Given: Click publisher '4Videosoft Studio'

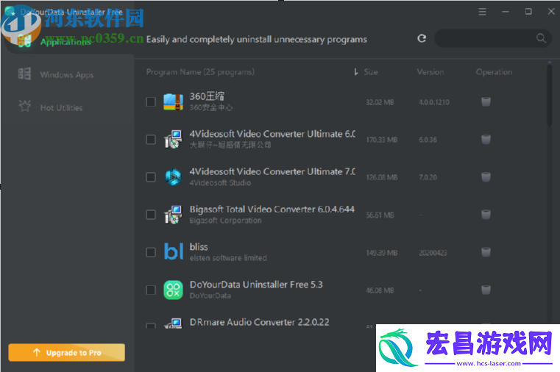Looking at the screenshot, I should point(220,183).
